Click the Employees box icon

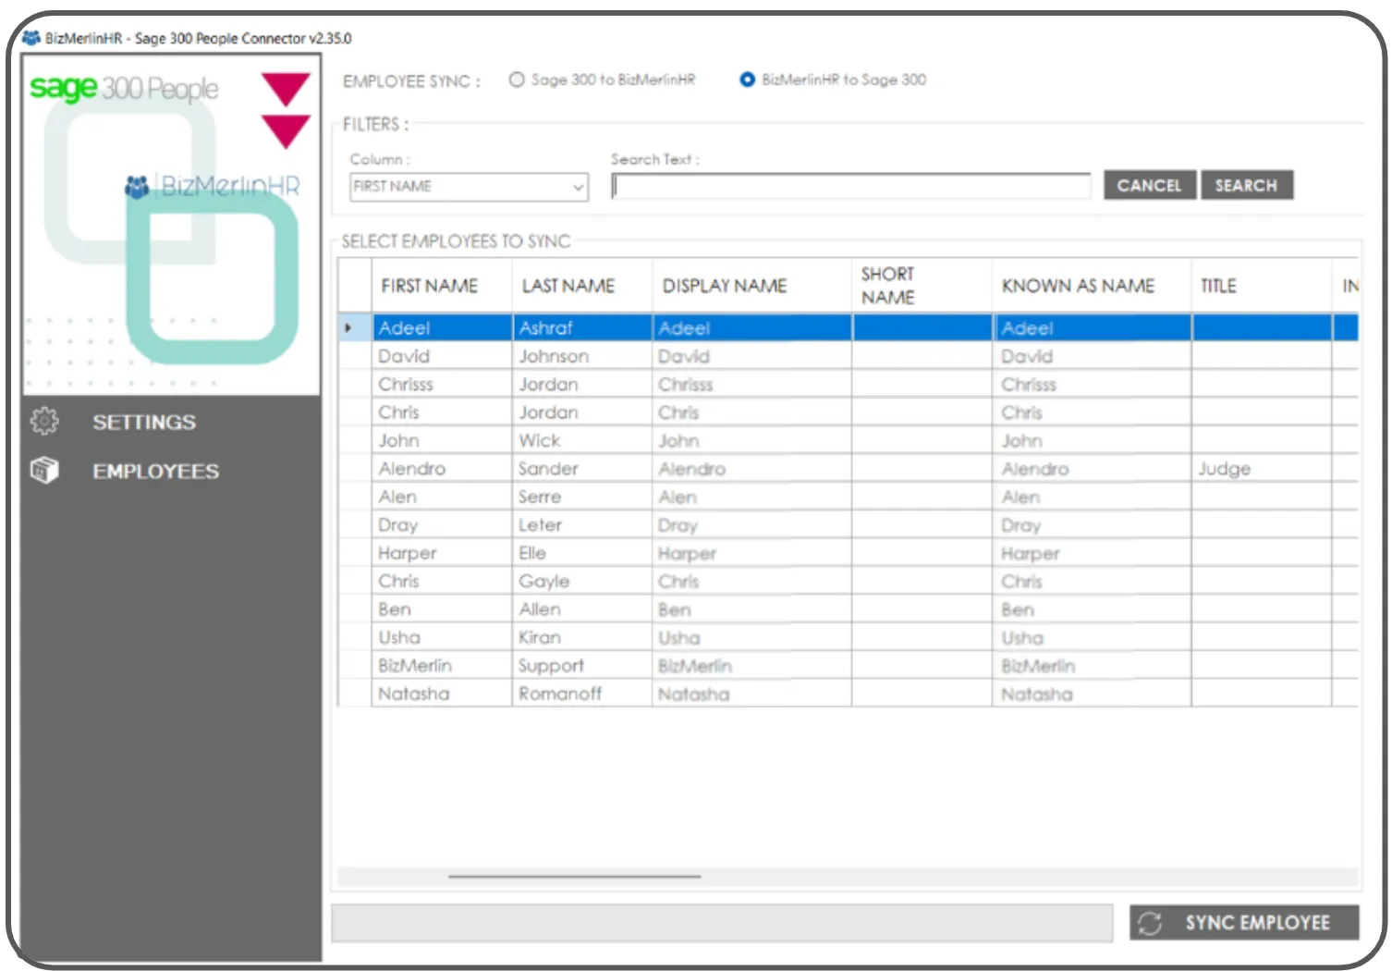[x=44, y=471]
